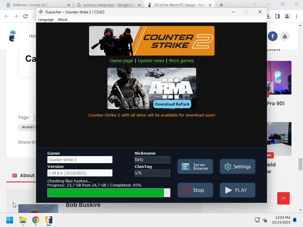
Task: Minimize the 7Launcher window
Action: pyautogui.click(x=233, y=12)
